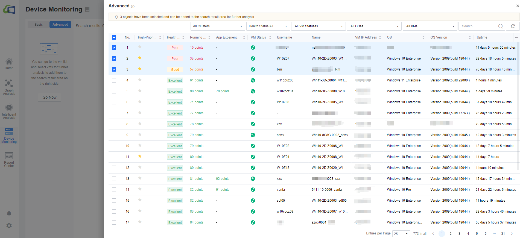Toggle the high-priority star for row 4

pyautogui.click(x=140, y=80)
